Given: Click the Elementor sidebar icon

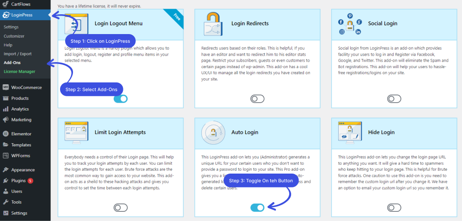Looking at the screenshot, I should pyautogui.click(x=5, y=134).
